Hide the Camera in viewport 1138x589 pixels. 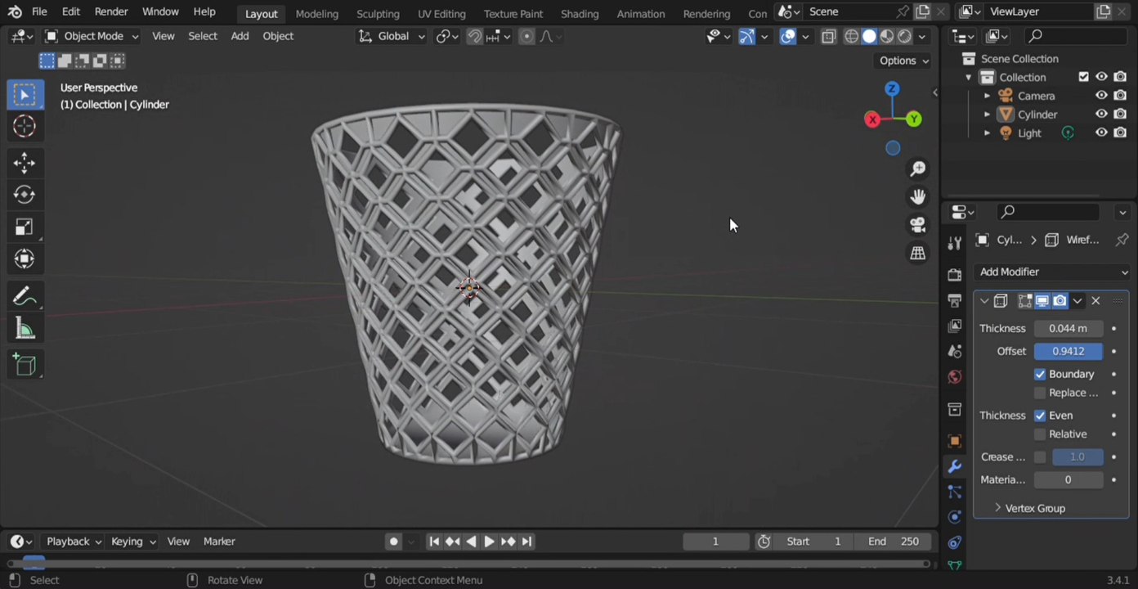1101,96
